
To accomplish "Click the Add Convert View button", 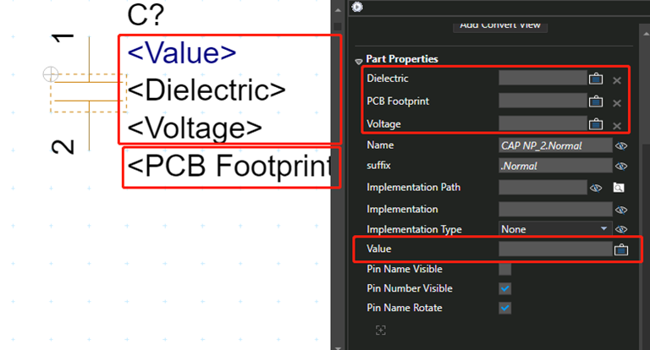I will 503,25.
